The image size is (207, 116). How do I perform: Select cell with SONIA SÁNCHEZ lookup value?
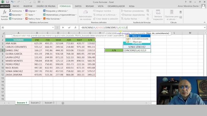[x=137, y=47]
